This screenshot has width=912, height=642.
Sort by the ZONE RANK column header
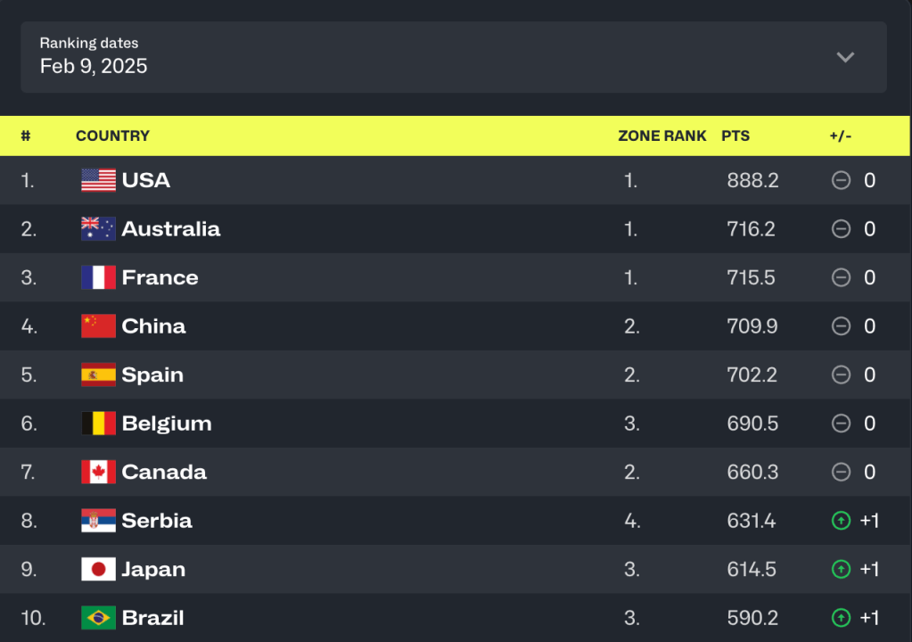click(x=661, y=136)
